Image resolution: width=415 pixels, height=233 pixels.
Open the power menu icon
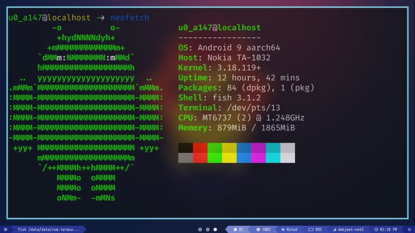click(x=409, y=230)
